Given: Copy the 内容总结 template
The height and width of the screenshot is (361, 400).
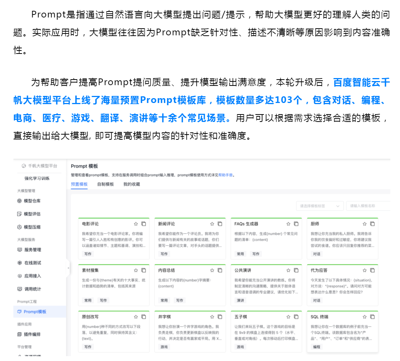Looking at the screenshot, I should pos(220,270).
